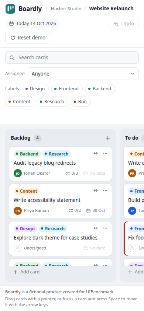Click the Today 14 Oct 2026 date chip
The width and height of the screenshot is (144, 311).
pos(32,24)
